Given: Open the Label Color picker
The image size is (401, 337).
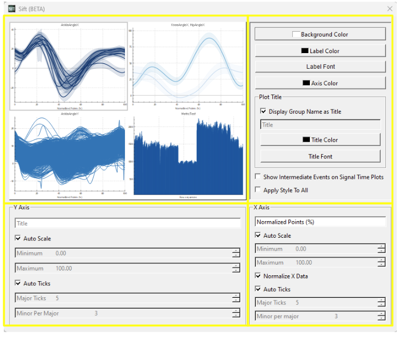Looking at the screenshot, I should click(x=320, y=51).
